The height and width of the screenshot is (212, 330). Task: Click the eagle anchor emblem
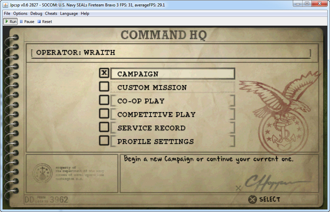coord(281,111)
